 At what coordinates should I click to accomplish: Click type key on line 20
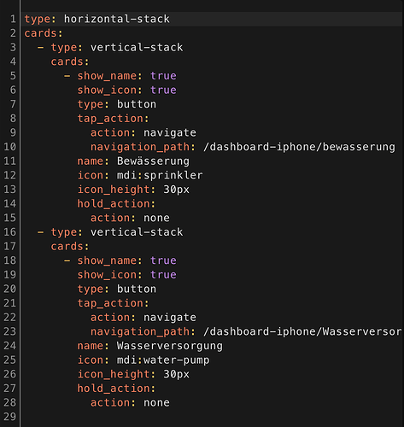(x=90, y=290)
